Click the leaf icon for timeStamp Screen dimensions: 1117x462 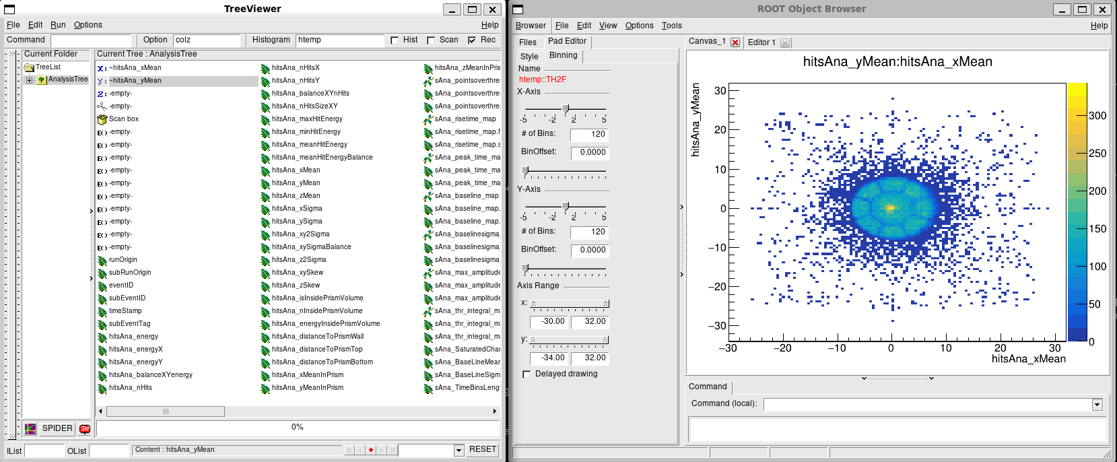(x=102, y=311)
